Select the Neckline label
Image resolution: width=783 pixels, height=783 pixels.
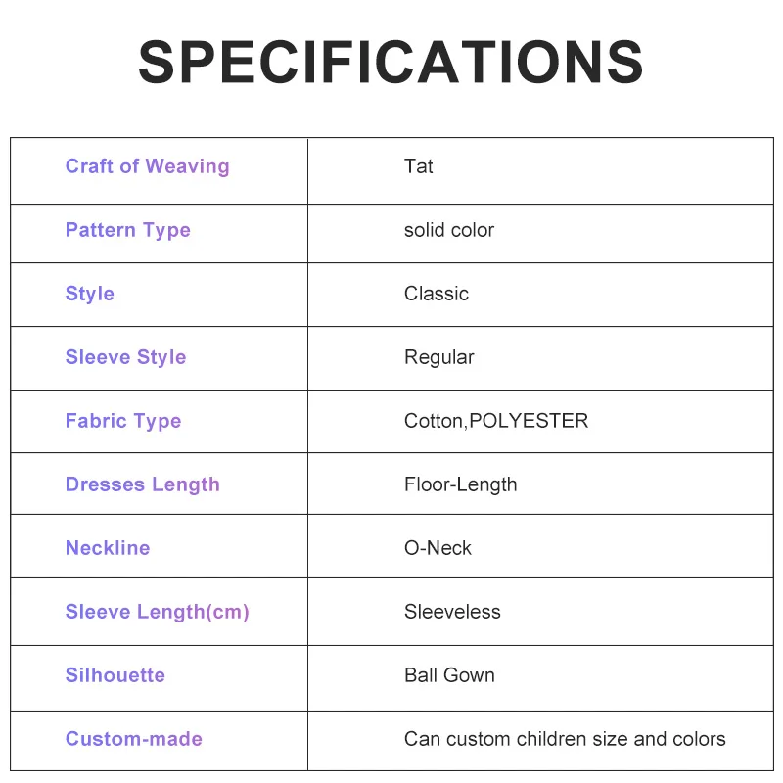click(108, 548)
